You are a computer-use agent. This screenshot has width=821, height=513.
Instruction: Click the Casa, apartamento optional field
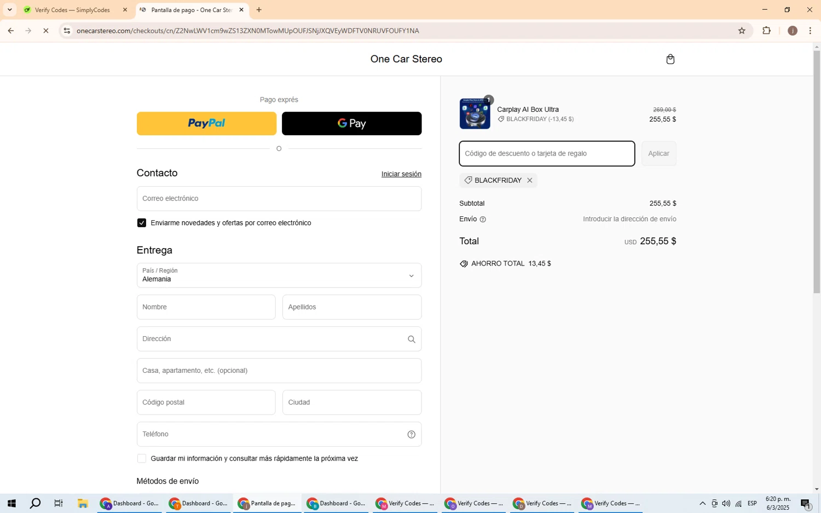coord(279,371)
